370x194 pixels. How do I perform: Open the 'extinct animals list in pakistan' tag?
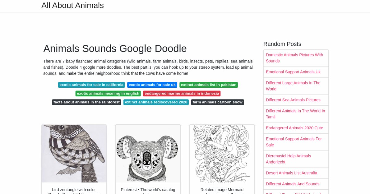pyautogui.click(x=209, y=85)
